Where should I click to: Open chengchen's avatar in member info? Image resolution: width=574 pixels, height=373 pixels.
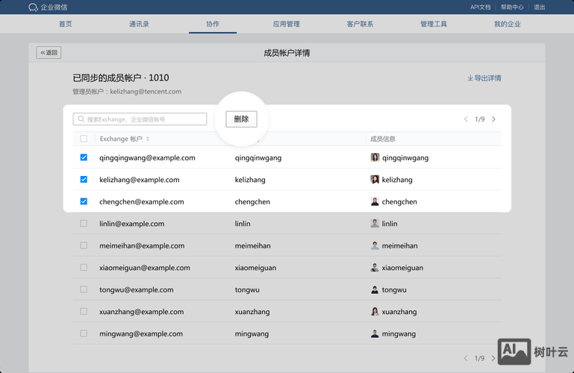[375, 201]
